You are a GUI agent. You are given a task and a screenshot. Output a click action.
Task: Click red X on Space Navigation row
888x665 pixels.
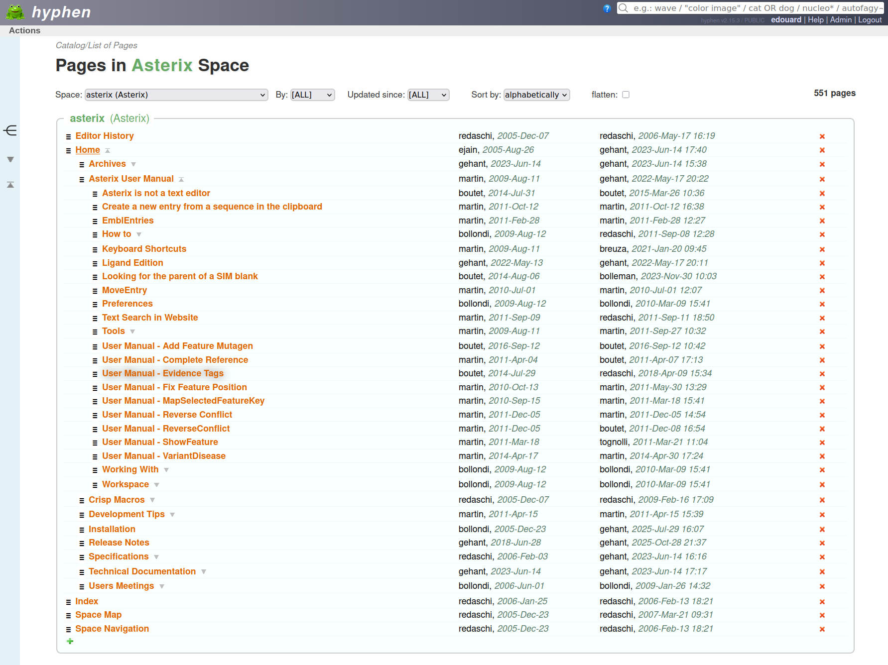(x=822, y=629)
